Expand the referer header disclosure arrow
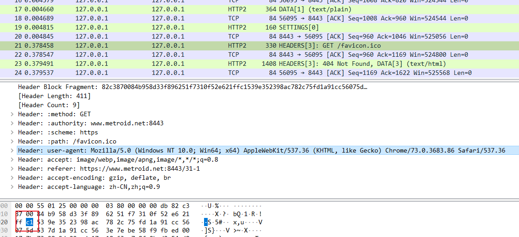This screenshot has height=237, width=519. pos(12,168)
